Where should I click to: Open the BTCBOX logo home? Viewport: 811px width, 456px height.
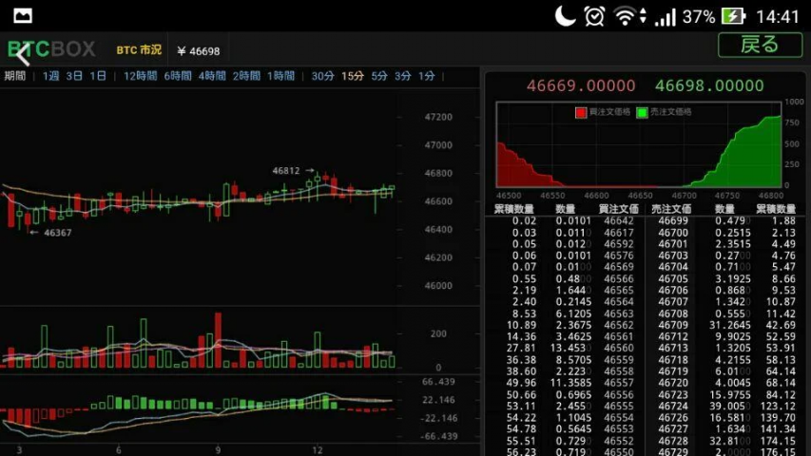coord(51,49)
